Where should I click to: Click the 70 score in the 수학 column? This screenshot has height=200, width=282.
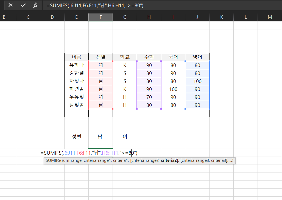[149, 97]
